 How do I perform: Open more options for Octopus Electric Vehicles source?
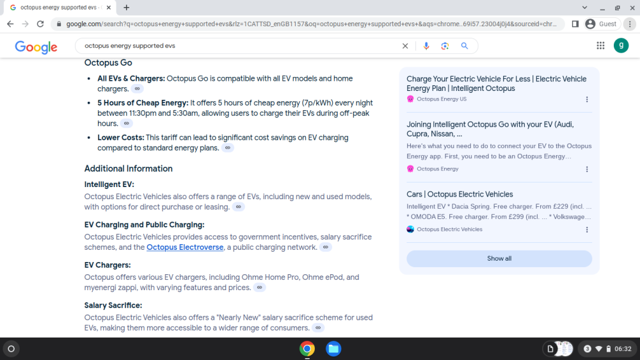[x=587, y=230]
